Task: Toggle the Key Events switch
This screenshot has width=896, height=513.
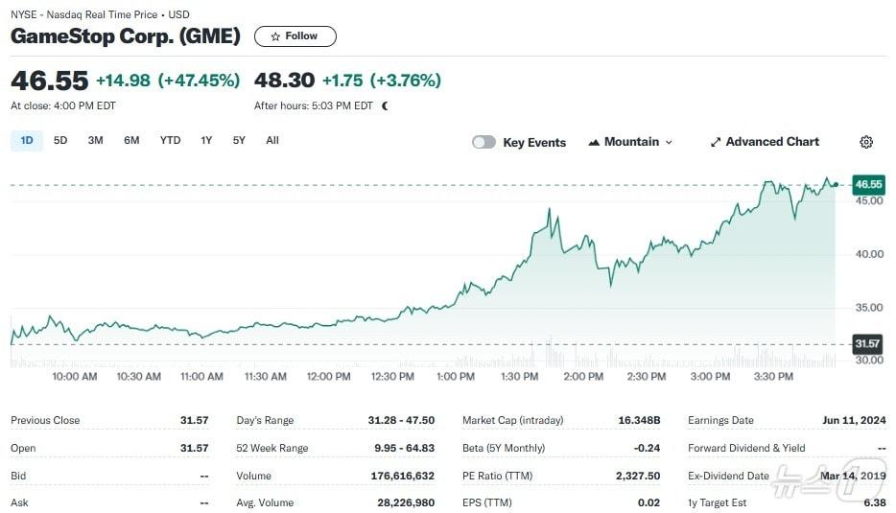Action: (x=483, y=142)
